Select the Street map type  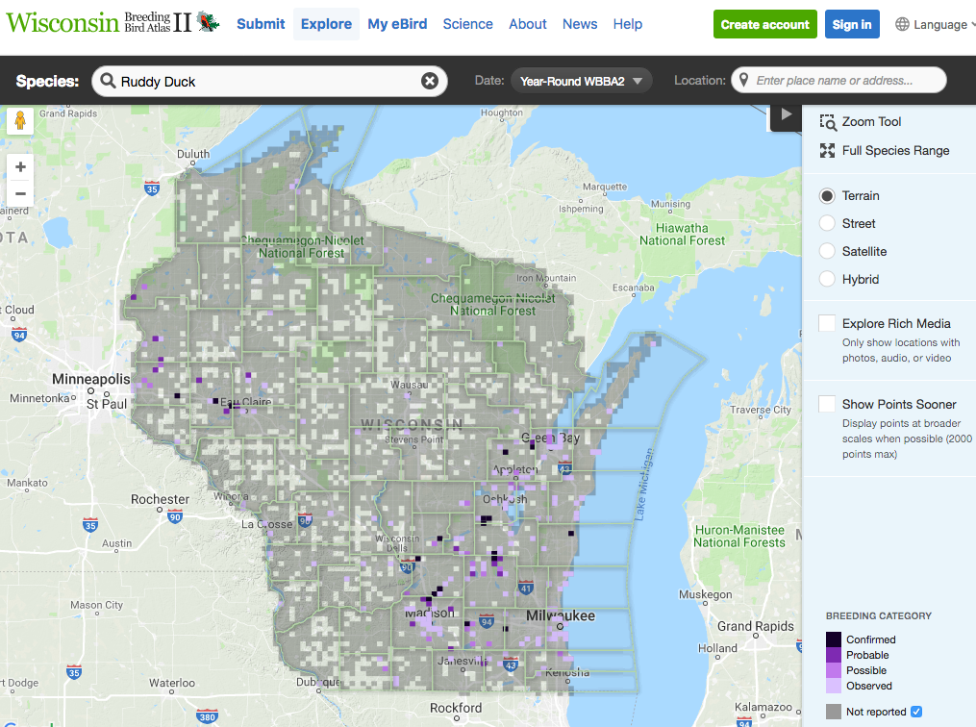click(x=827, y=223)
